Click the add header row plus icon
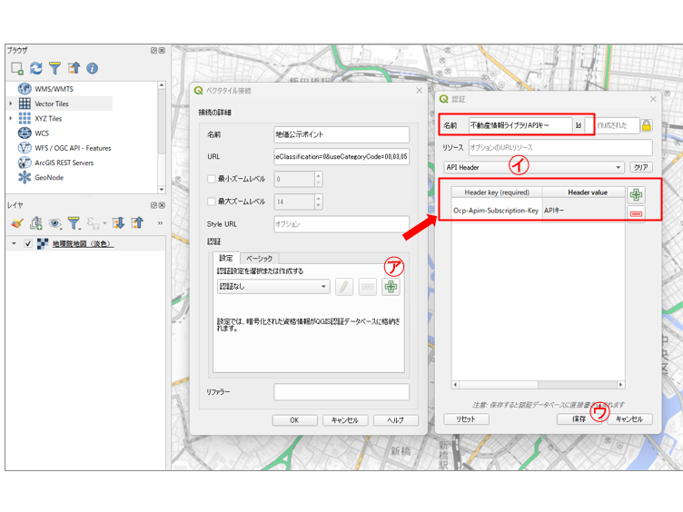 tap(636, 195)
